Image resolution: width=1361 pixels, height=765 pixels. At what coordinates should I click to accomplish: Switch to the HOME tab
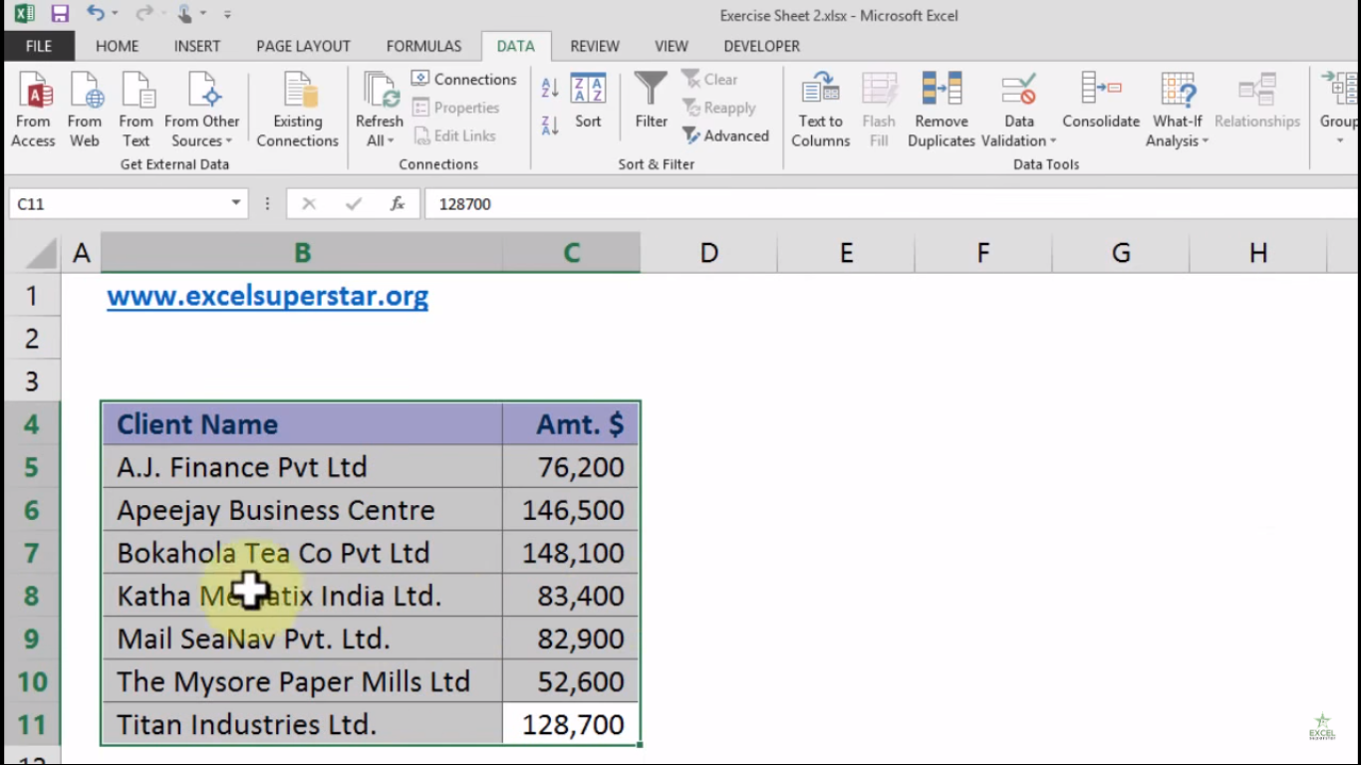coord(117,46)
